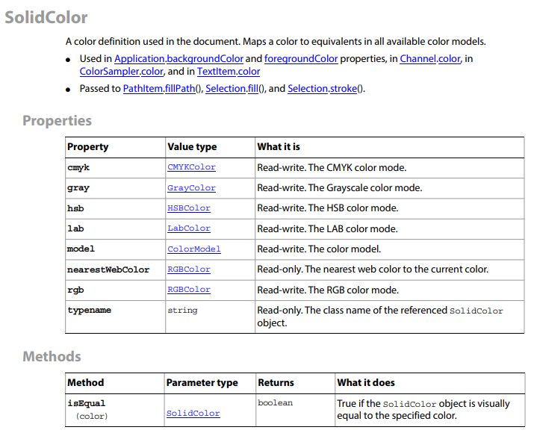Click the Selection link before fill

tap(226, 89)
